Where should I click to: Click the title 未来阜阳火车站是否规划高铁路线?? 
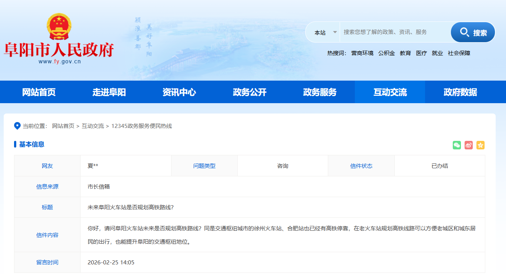(x=131, y=207)
